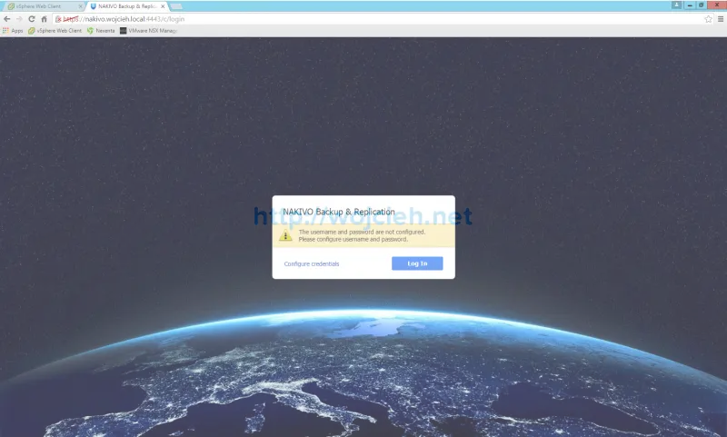Go back with the browser back arrow
The image size is (727, 437).
click(x=7, y=18)
